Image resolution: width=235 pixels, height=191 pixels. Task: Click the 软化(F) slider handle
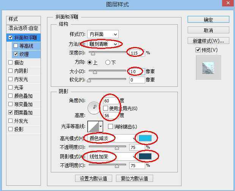click(89, 80)
